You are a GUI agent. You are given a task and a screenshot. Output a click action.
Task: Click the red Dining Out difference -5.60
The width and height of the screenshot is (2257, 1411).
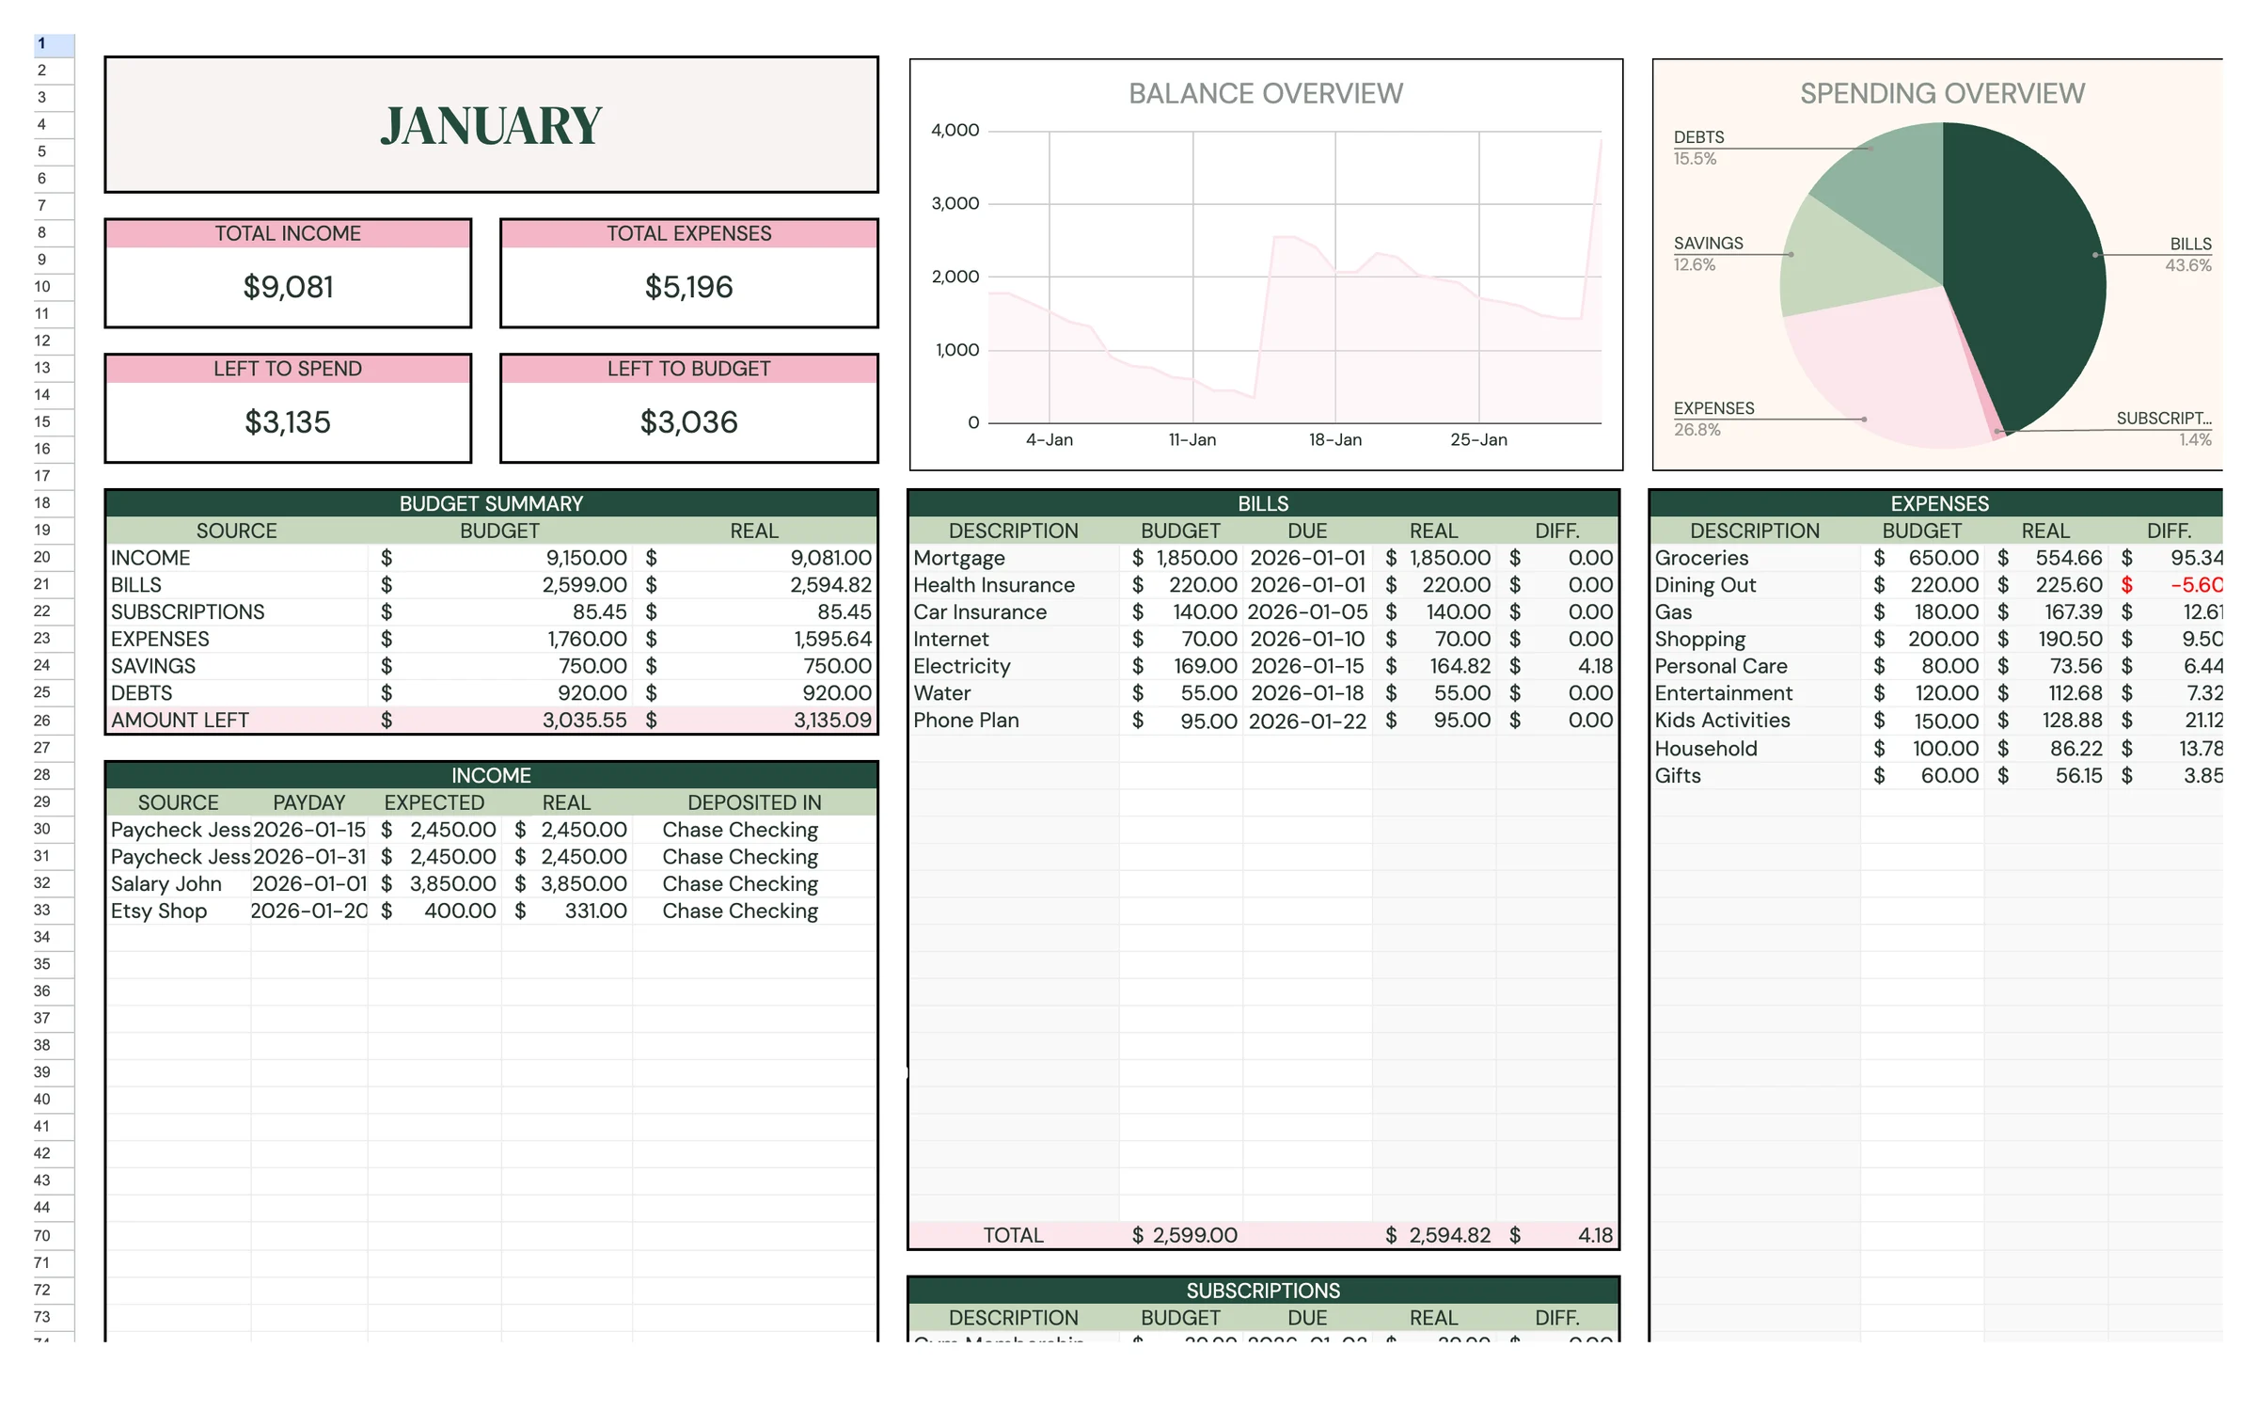2167,585
